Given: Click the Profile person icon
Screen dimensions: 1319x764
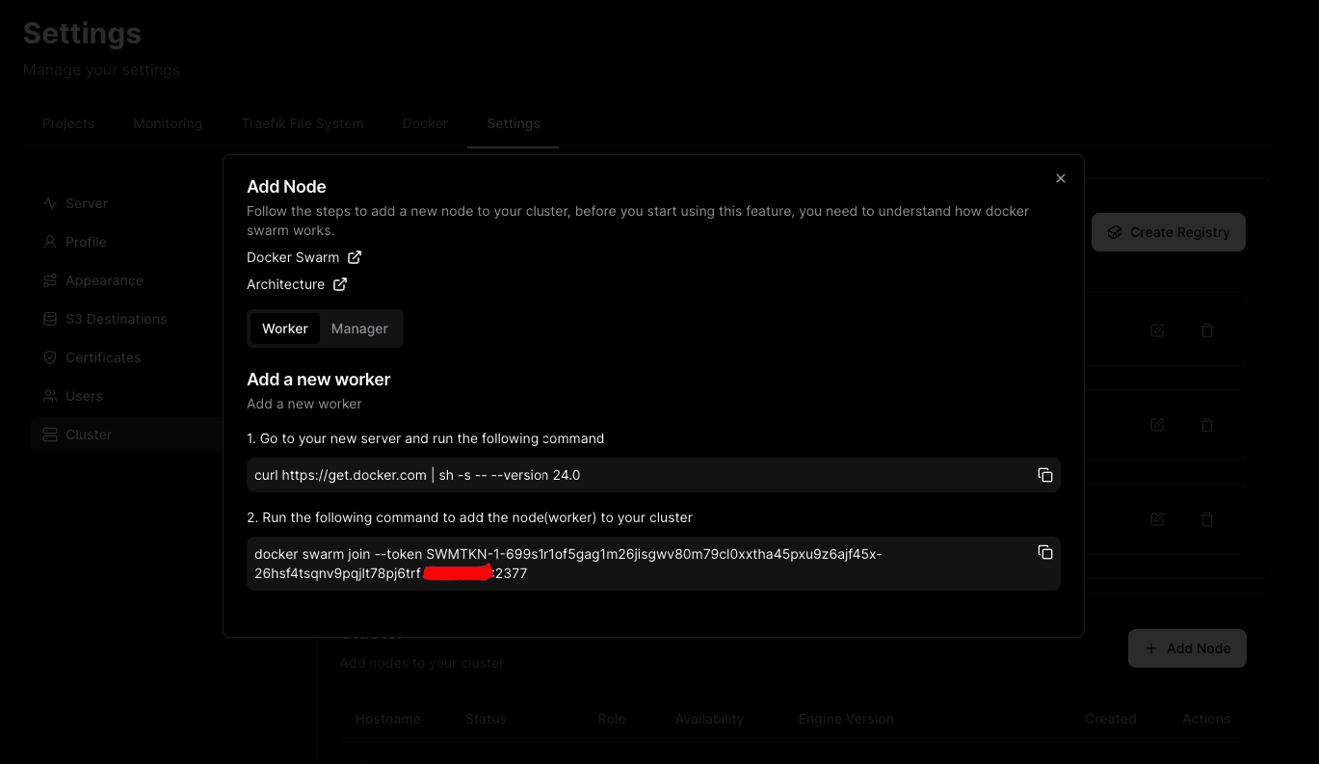Looking at the screenshot, I should pos(50,242).
